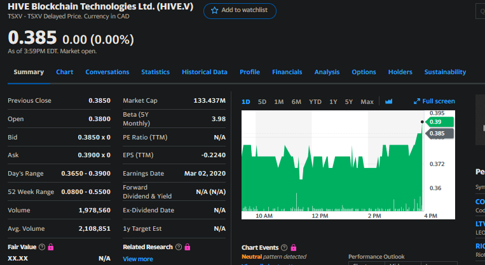Click the 0.39 green price marker on chart
This screenshot has height=265, width=485.
(x=437, y=122)
